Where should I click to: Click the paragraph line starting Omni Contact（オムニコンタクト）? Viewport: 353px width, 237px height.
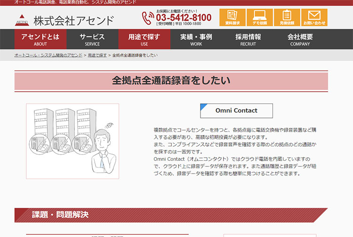[x=232, y=159]
